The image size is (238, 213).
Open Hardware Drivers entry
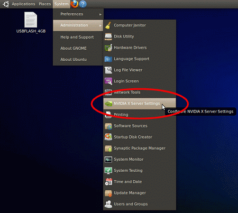[140, 48]
